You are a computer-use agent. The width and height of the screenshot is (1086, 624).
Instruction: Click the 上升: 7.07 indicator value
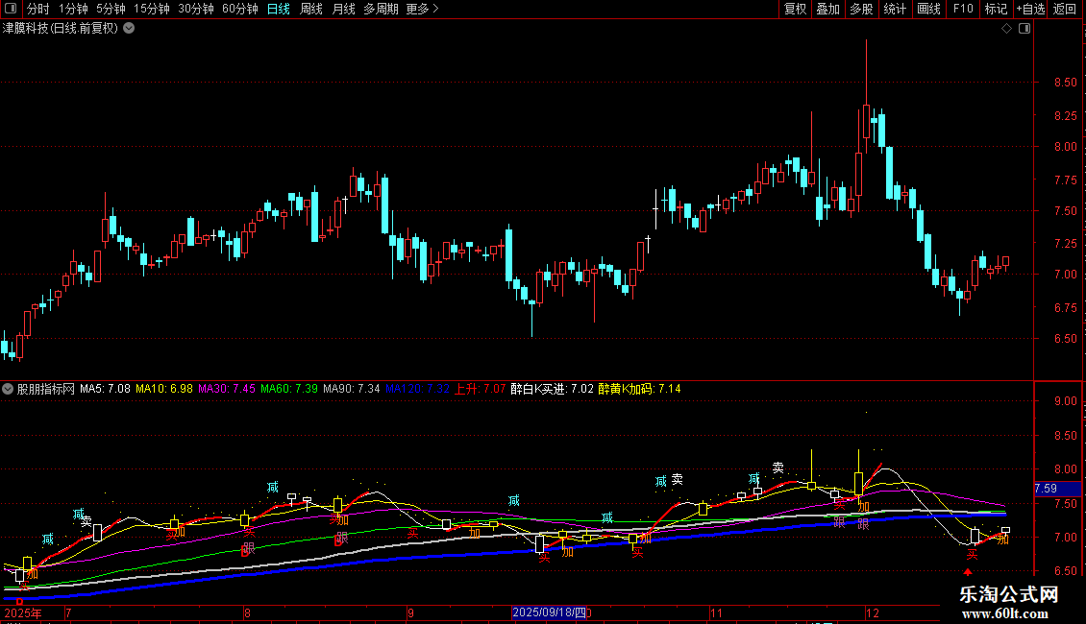480,389
